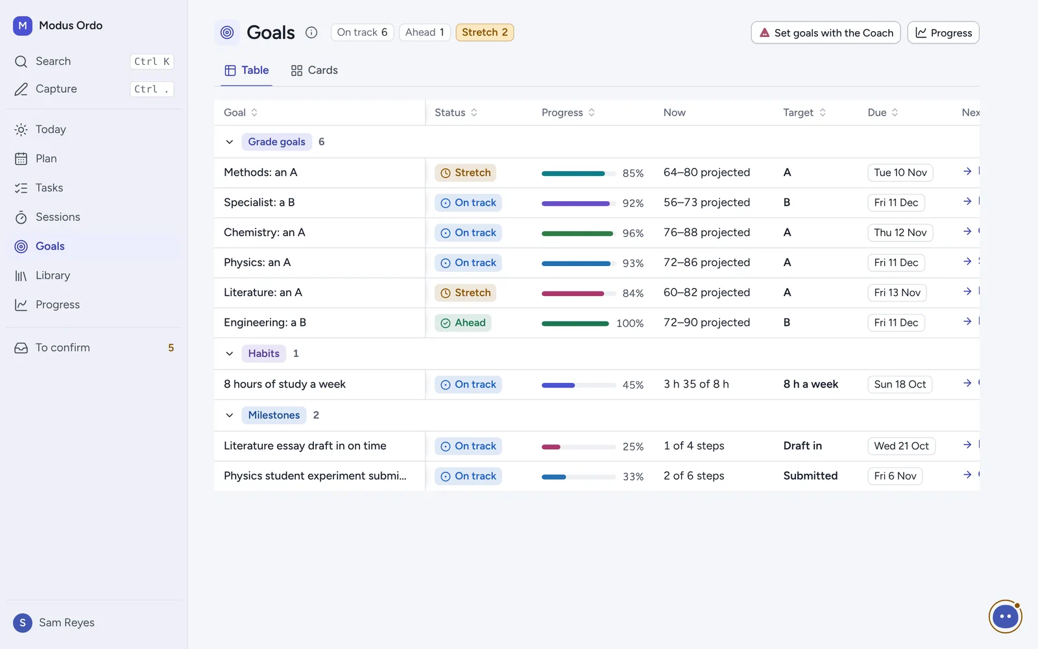
Task: Open next step arrow for Specialist: a B
Action: pos(967,201)
